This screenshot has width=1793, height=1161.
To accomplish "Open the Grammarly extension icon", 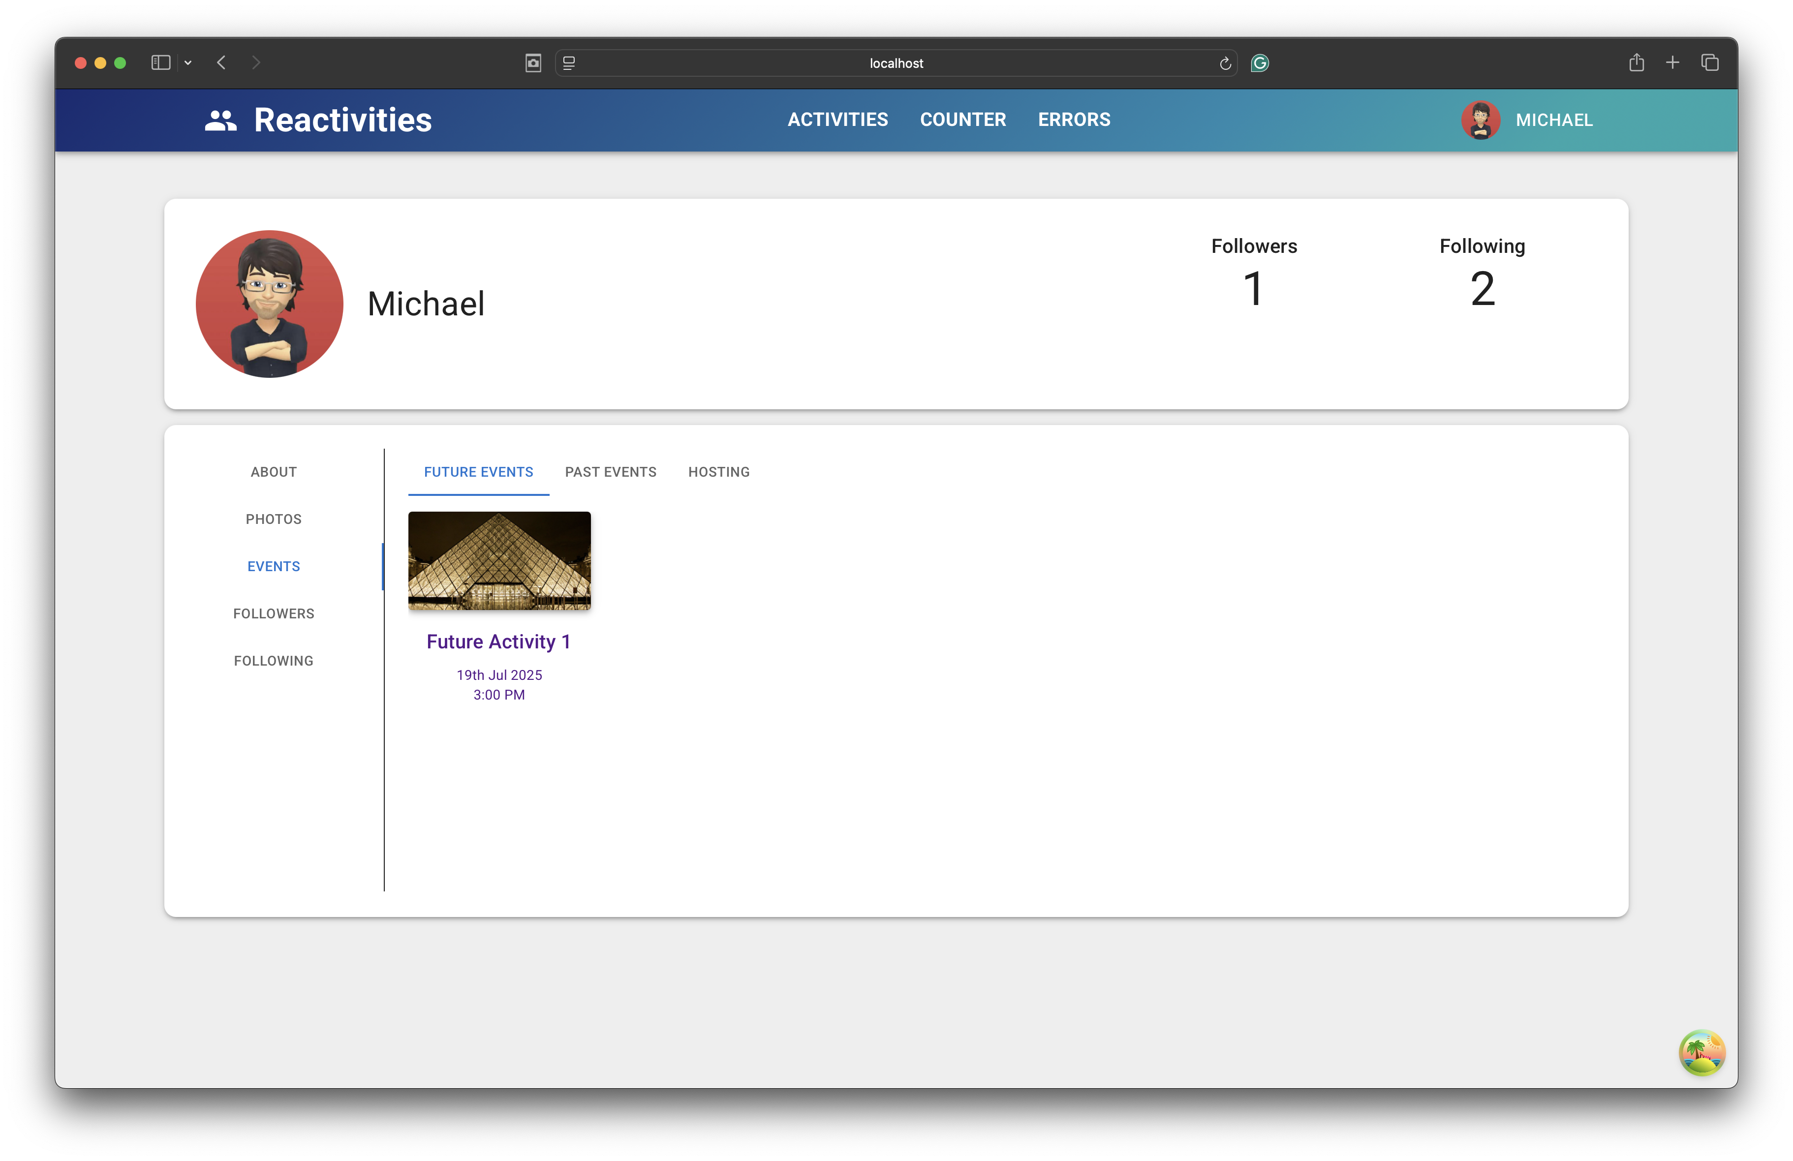I will pyautogui.click(x=1260, y=63).
